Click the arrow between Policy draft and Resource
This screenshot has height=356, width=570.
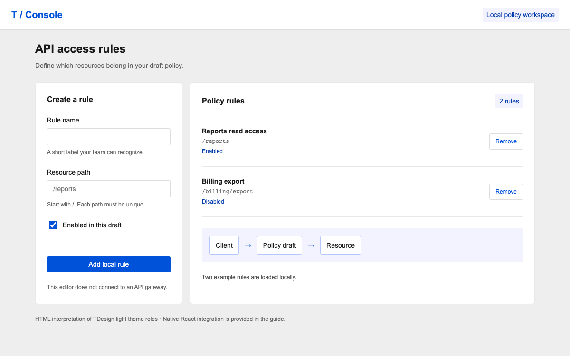(x=311, y=246)
